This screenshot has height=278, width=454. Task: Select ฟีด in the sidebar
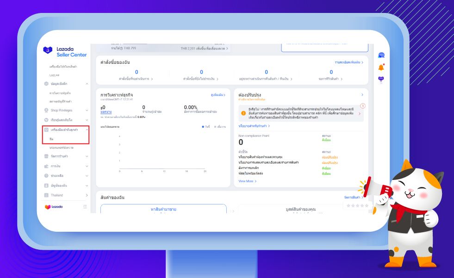[51, 139]
